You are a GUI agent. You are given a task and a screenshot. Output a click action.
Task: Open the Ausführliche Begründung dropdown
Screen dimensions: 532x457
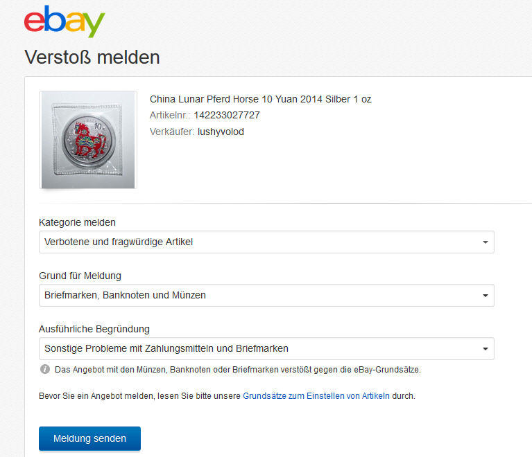click(266, 348)
